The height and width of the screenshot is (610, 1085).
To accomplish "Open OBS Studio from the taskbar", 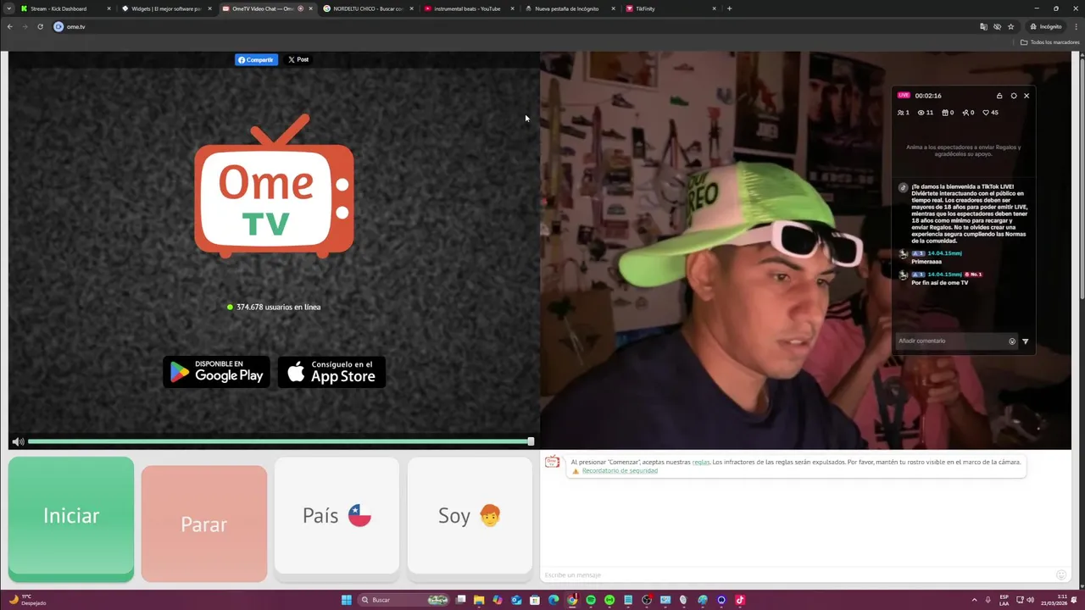I will coord(647,600).
